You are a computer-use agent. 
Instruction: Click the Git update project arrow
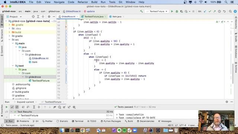205,12
